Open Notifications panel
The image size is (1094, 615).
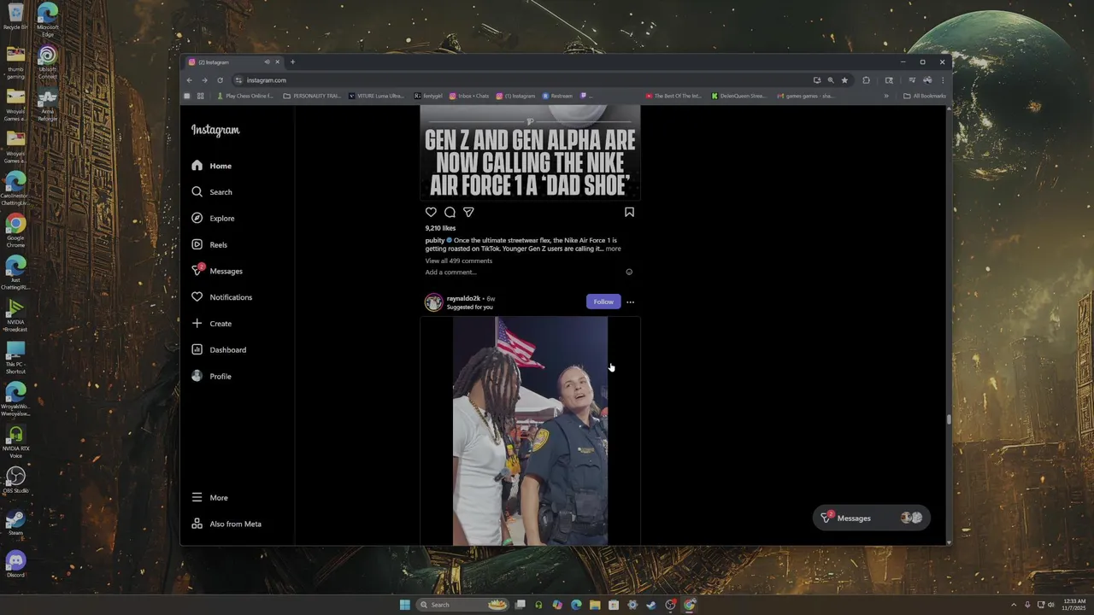point(222,297)
